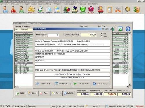Click the date 13/04/2010 in the status bar

pos(72,106)
